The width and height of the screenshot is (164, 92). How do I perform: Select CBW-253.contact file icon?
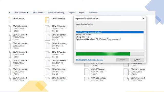pyautogui.click(x=47, y=63)
